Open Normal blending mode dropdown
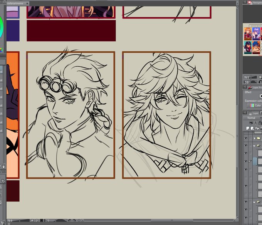The height and width of the screenshot is (225, 262). click(x=252, y=118)
